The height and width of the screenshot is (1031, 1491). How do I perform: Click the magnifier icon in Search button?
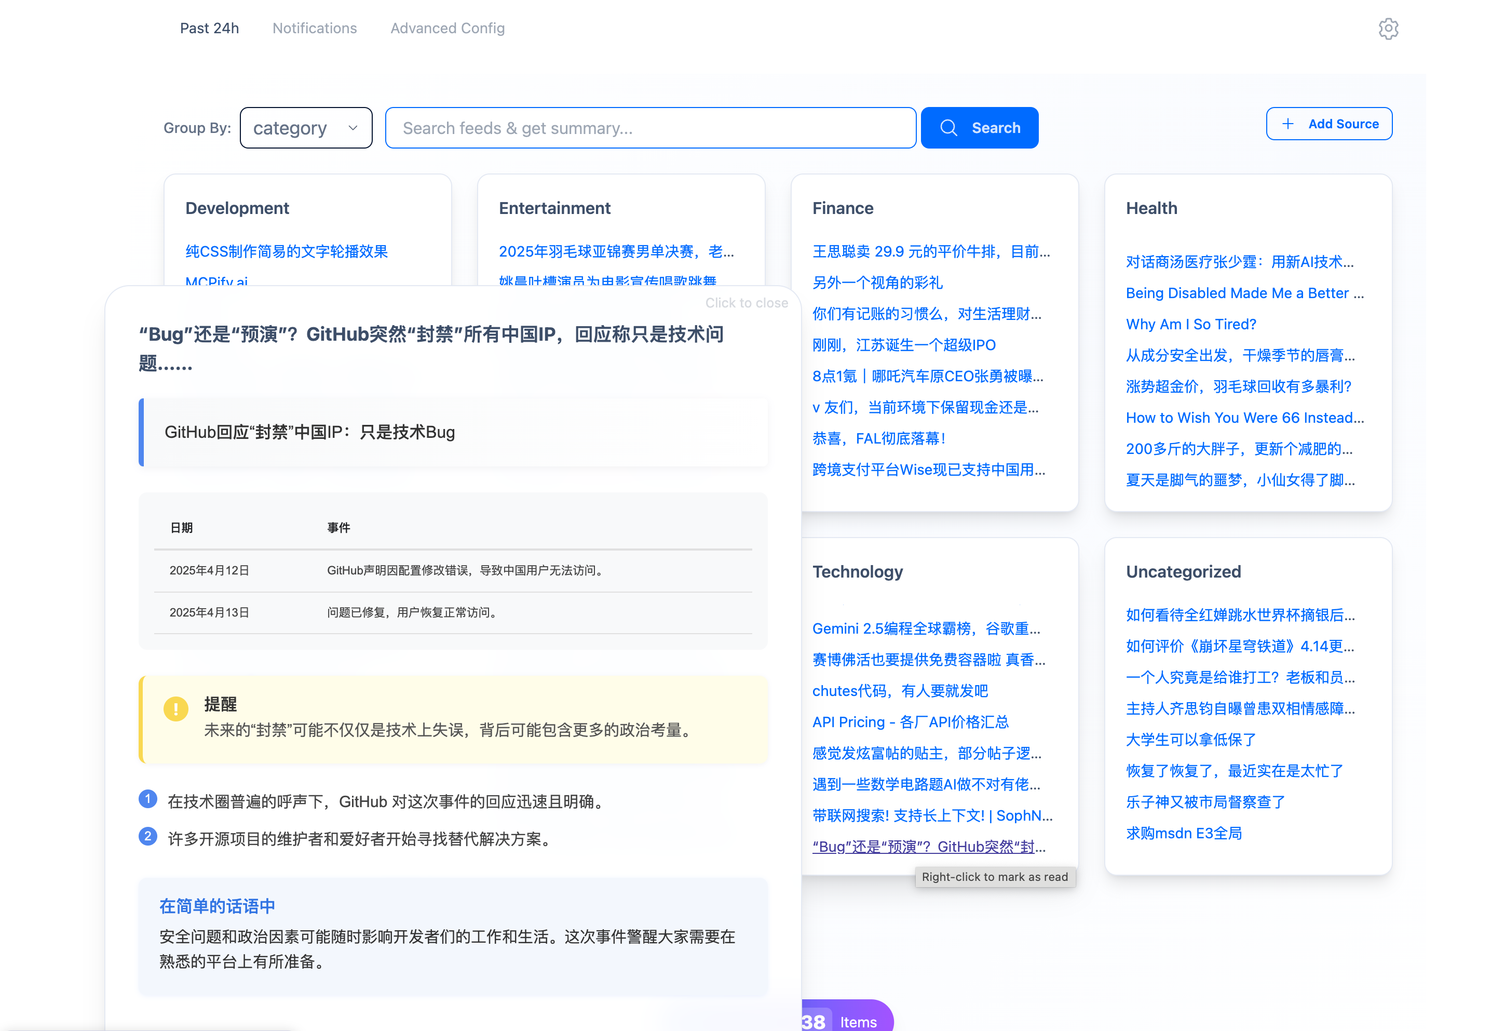tap(948, 128)
